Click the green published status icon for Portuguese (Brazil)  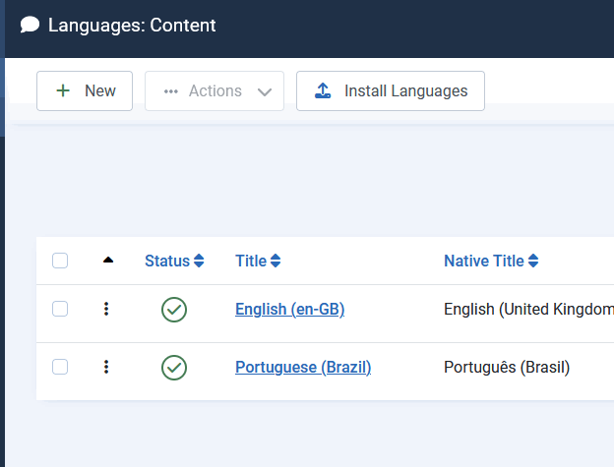click(x=174, y=368)
